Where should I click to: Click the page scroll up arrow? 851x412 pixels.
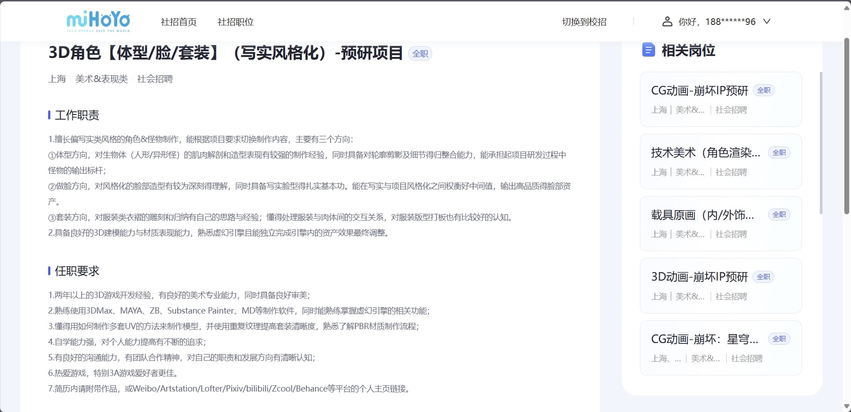[x=847, y=8]
